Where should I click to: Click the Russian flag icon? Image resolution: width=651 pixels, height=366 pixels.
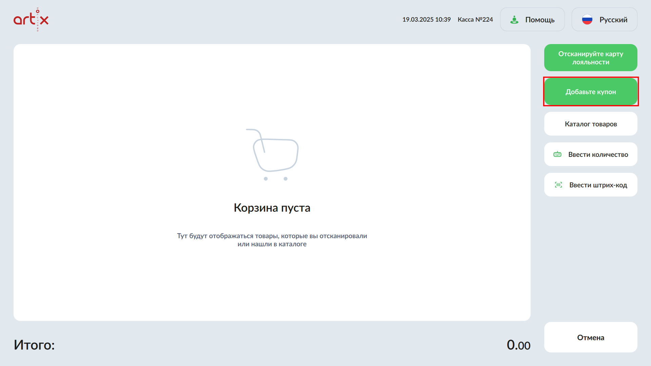[587, 20]
